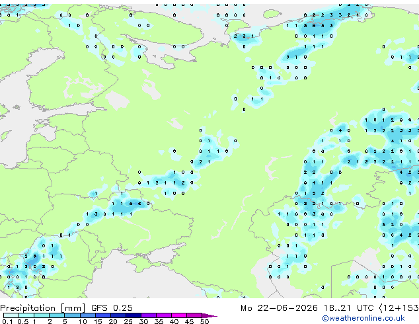This screenshot has width=419, height=324.
Task: Click the '0.1' legend scale value
Action: pos(7,321)
